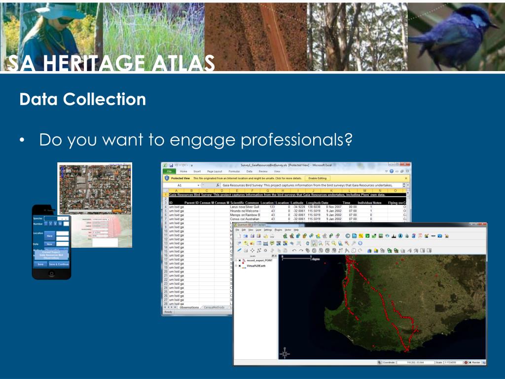Open the QGIS Help menu
Viewport: 505px width, 379px height.
[296, 230]
